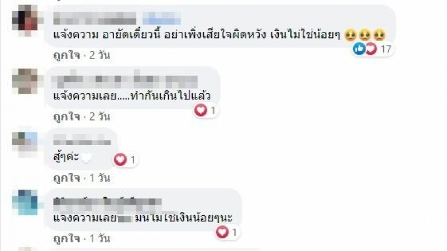Click heart reaction on 'ทำกันเกินไปแล้ว' comment
The image size is (447, 251).
(x=201, y=110)
